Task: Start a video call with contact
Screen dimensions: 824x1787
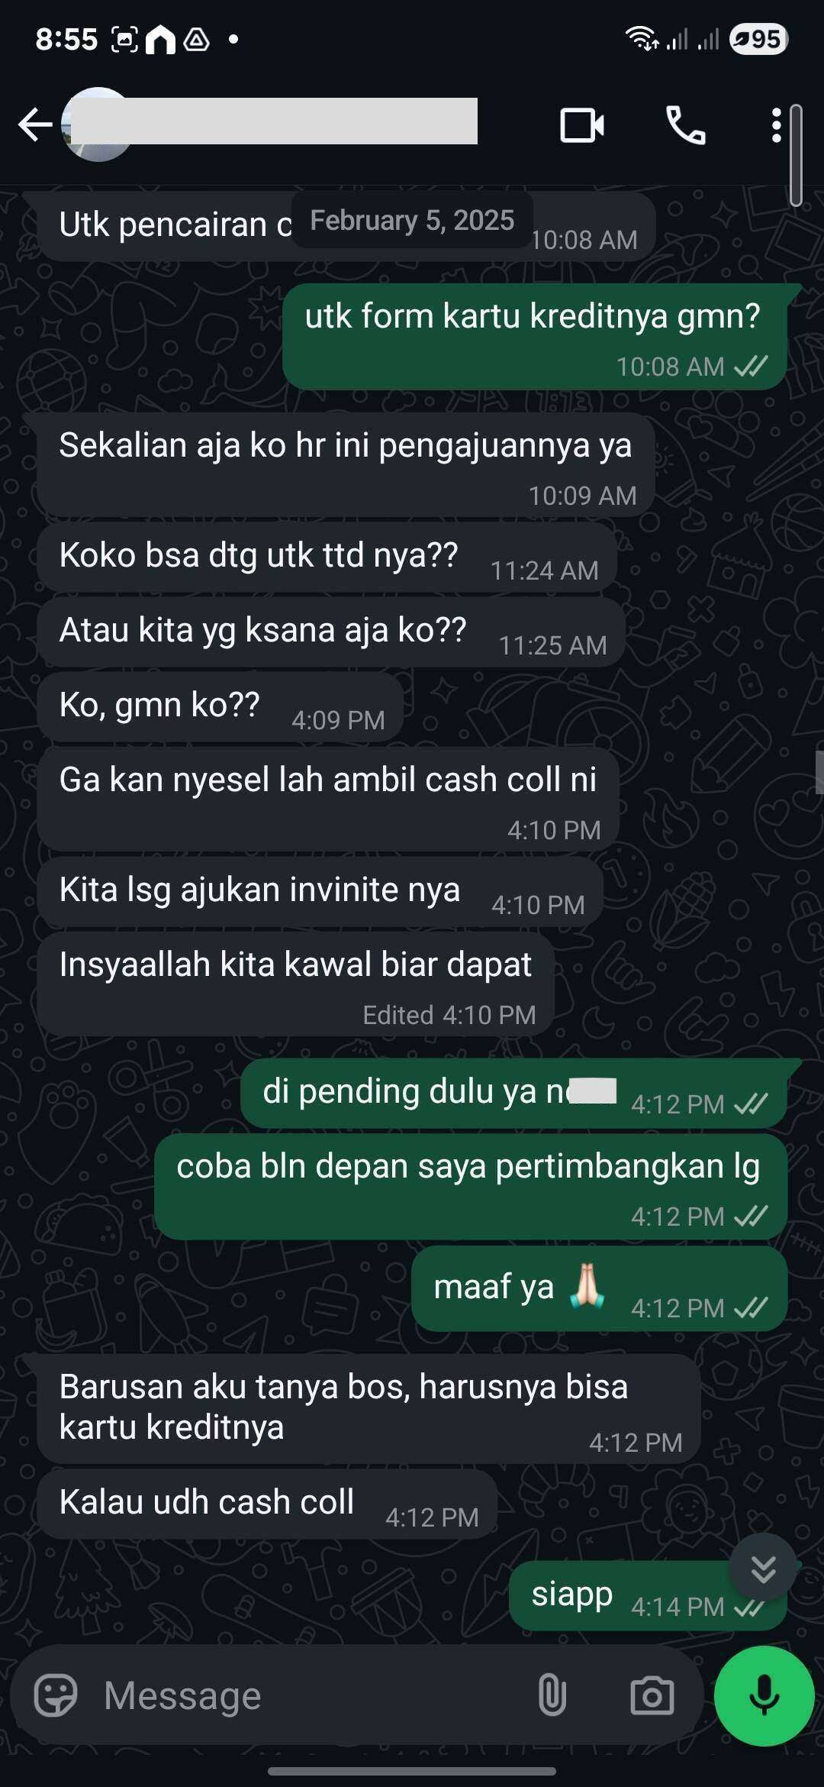Action: pyautogui.click(x=582, y=125)
